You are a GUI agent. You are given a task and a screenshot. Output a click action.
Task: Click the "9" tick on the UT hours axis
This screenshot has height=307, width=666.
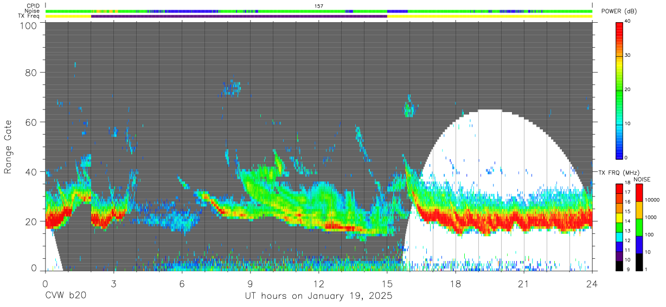[250, 283]
